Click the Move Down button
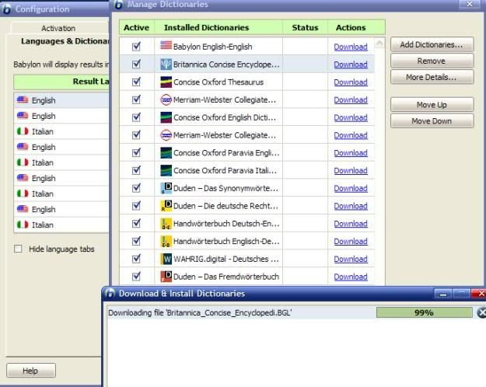The width and height of the screenshot is (486, 387). (x=432, y=121)
